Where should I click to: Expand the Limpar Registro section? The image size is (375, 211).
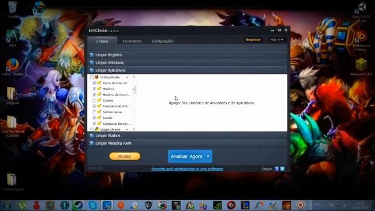click(187, 55)
